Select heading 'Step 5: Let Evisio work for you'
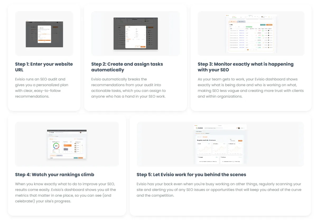Image resolution: width=317 pixels, height=221 pixels. [191, 174]
